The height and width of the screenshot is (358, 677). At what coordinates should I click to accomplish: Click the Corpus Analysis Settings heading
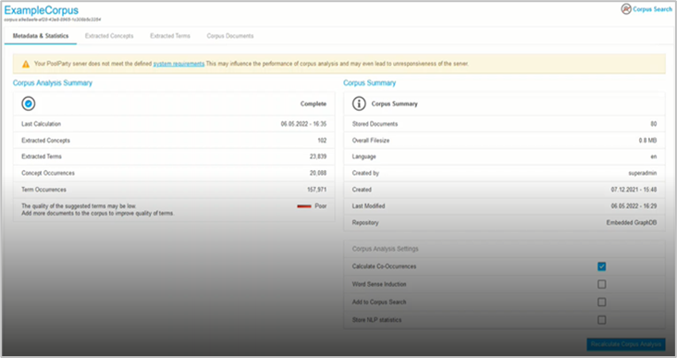tap(385, 249)
